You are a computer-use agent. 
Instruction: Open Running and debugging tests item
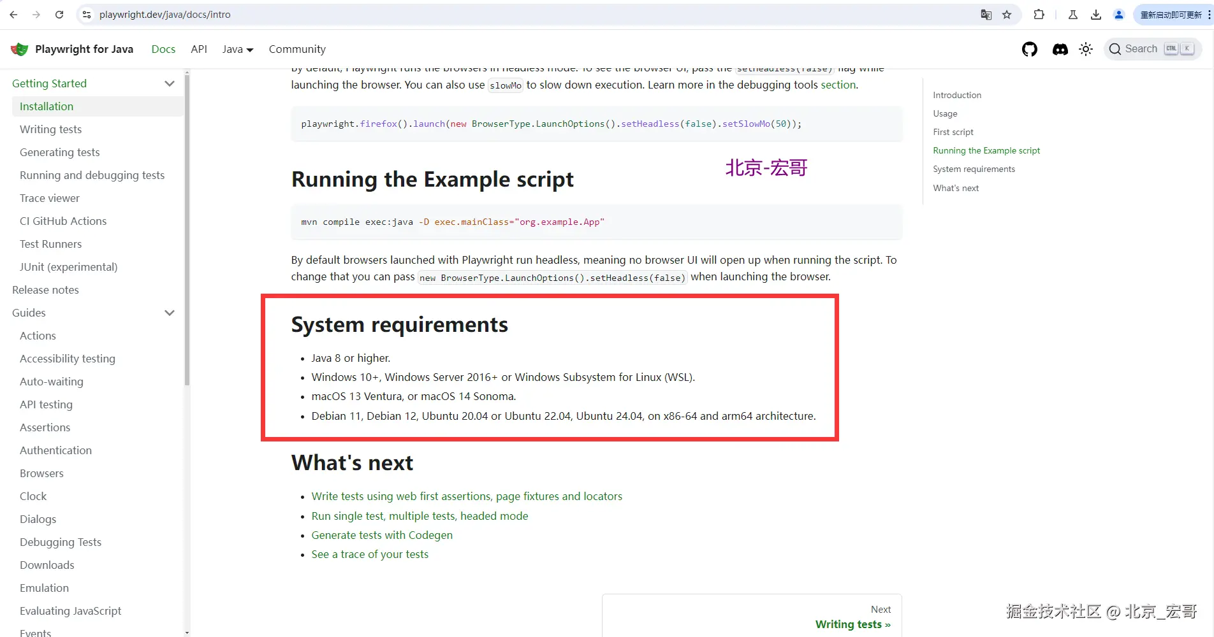(x=92, y=175)
